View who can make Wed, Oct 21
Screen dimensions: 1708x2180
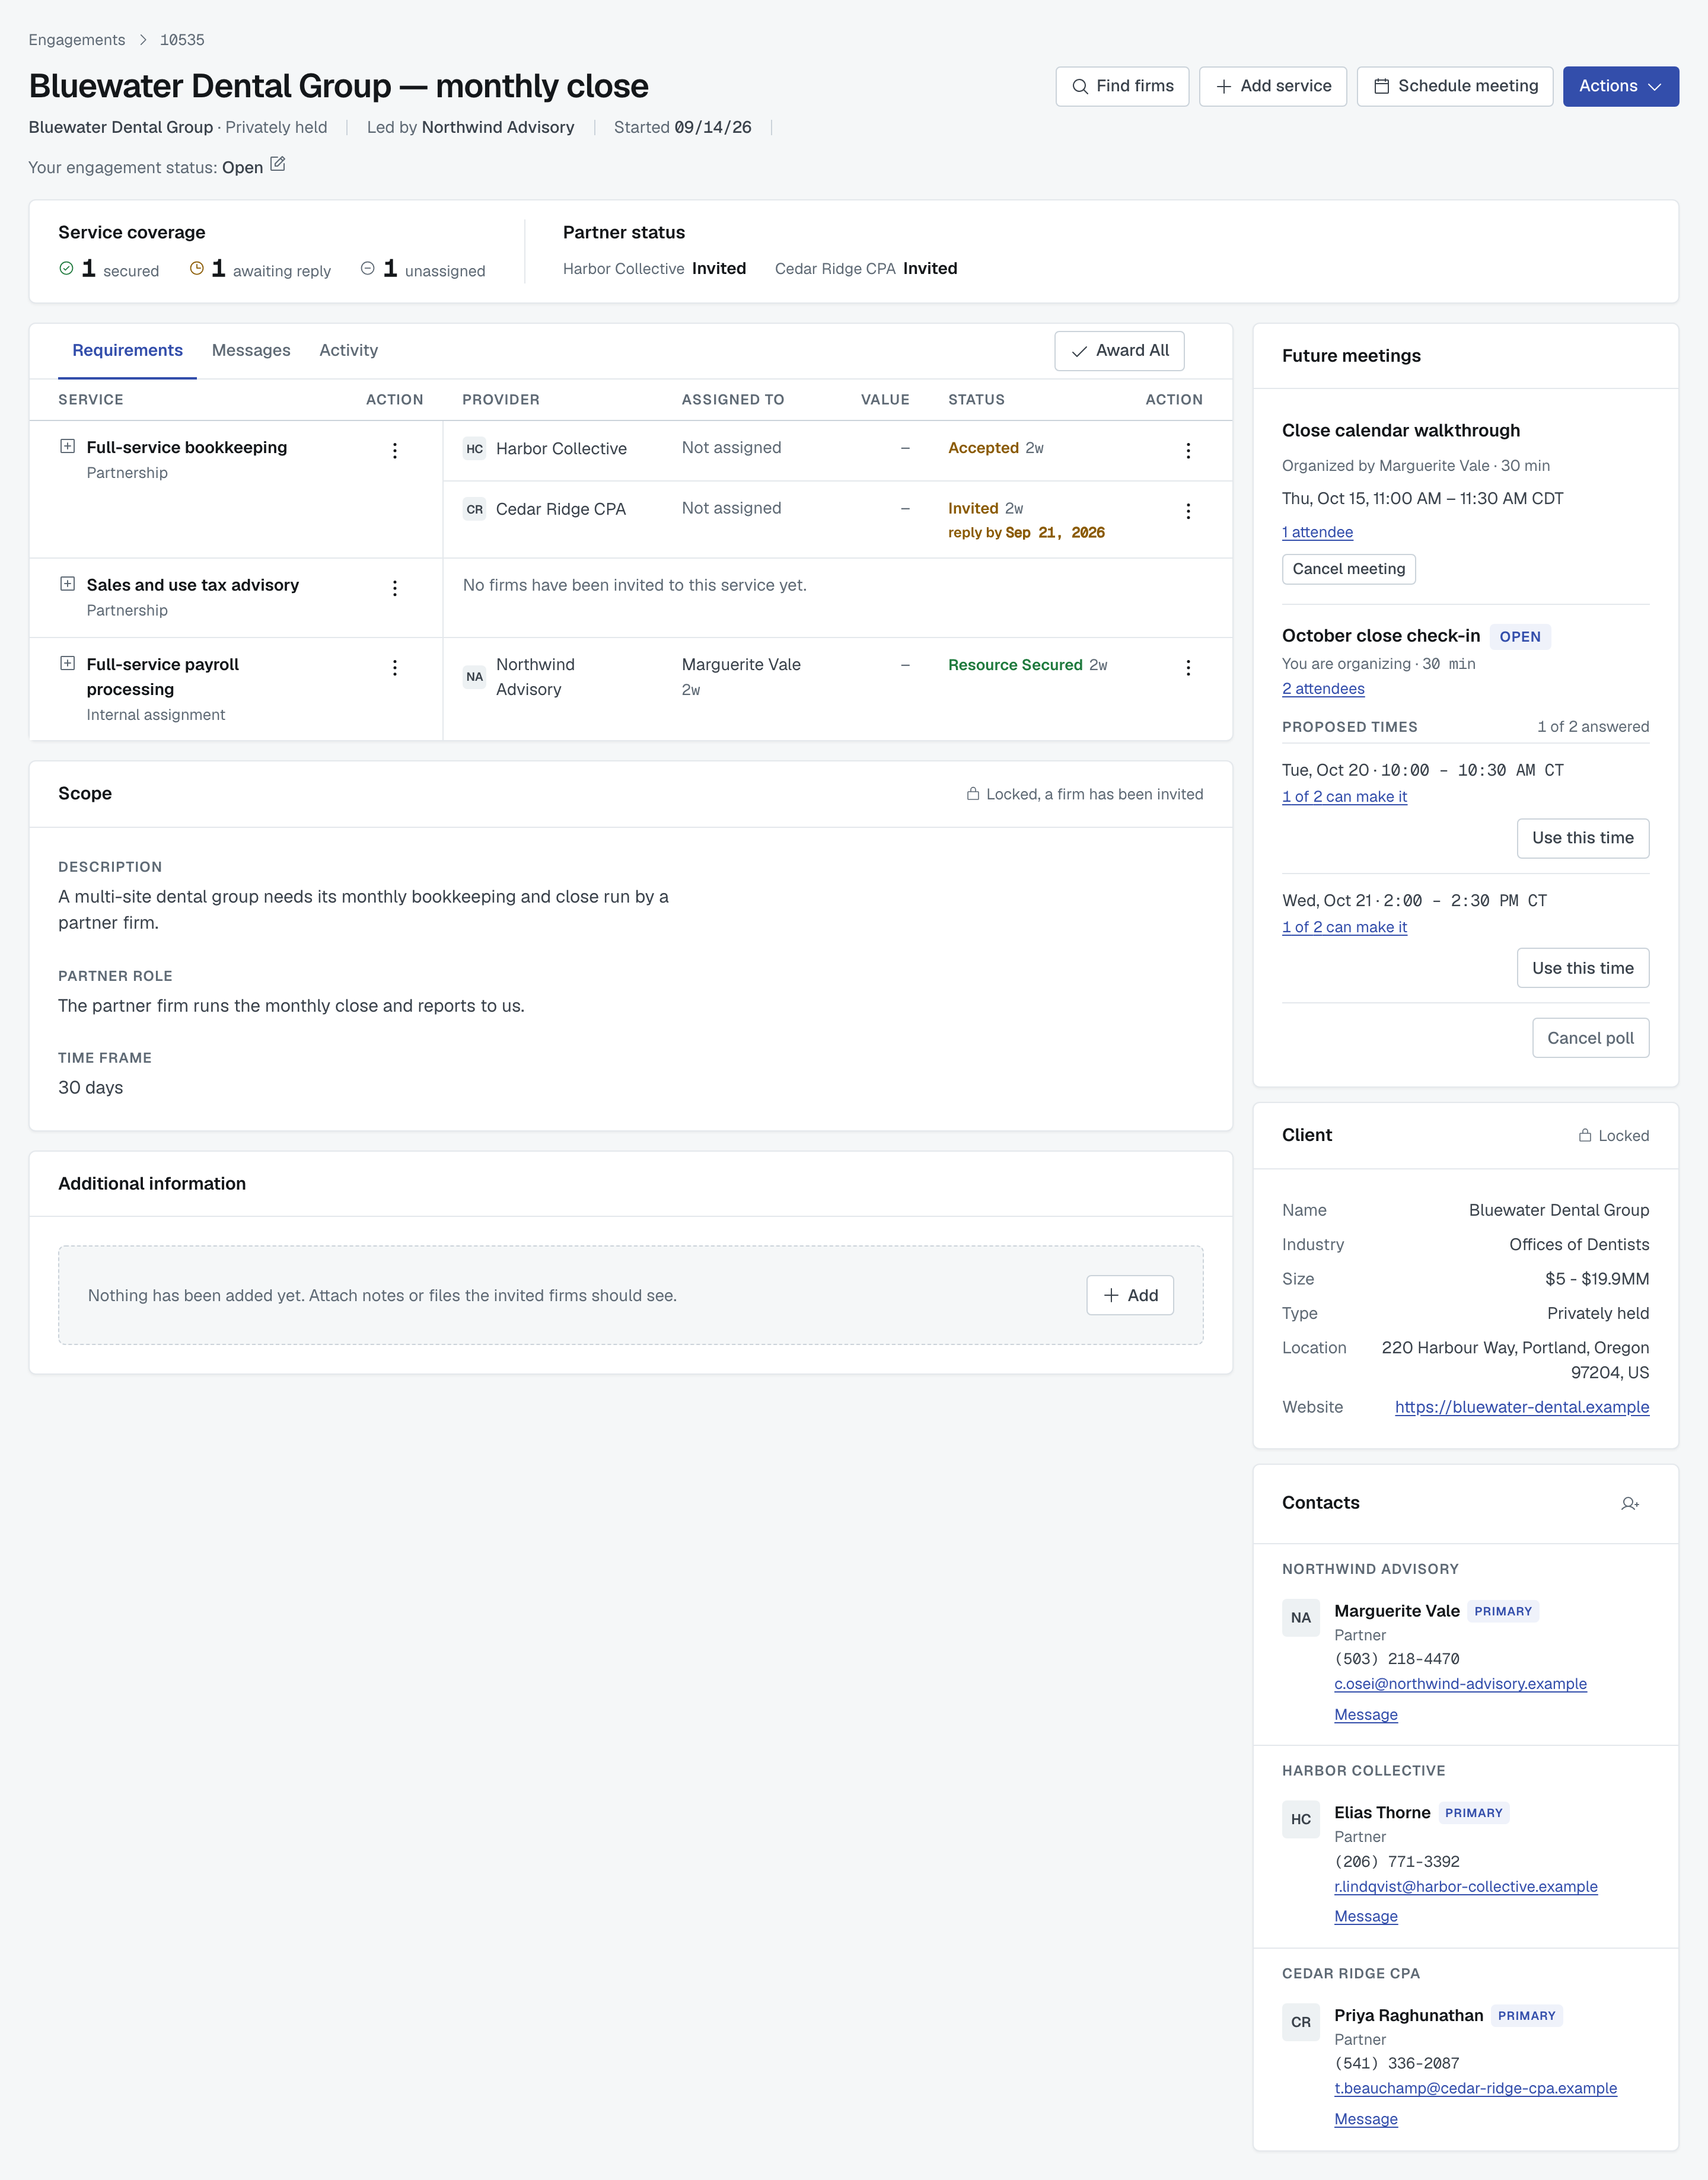click(1344, 927)
